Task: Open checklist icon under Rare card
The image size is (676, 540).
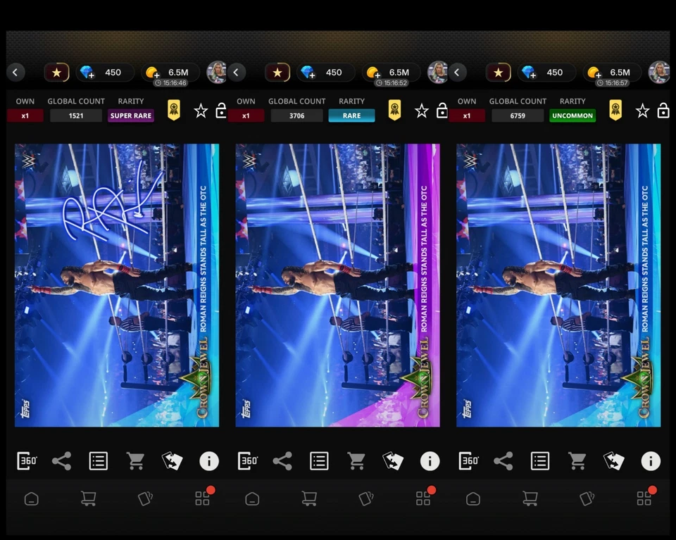Action: (x=319, y=460)
